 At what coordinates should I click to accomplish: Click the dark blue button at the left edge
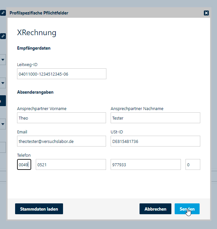click(3, 101)
